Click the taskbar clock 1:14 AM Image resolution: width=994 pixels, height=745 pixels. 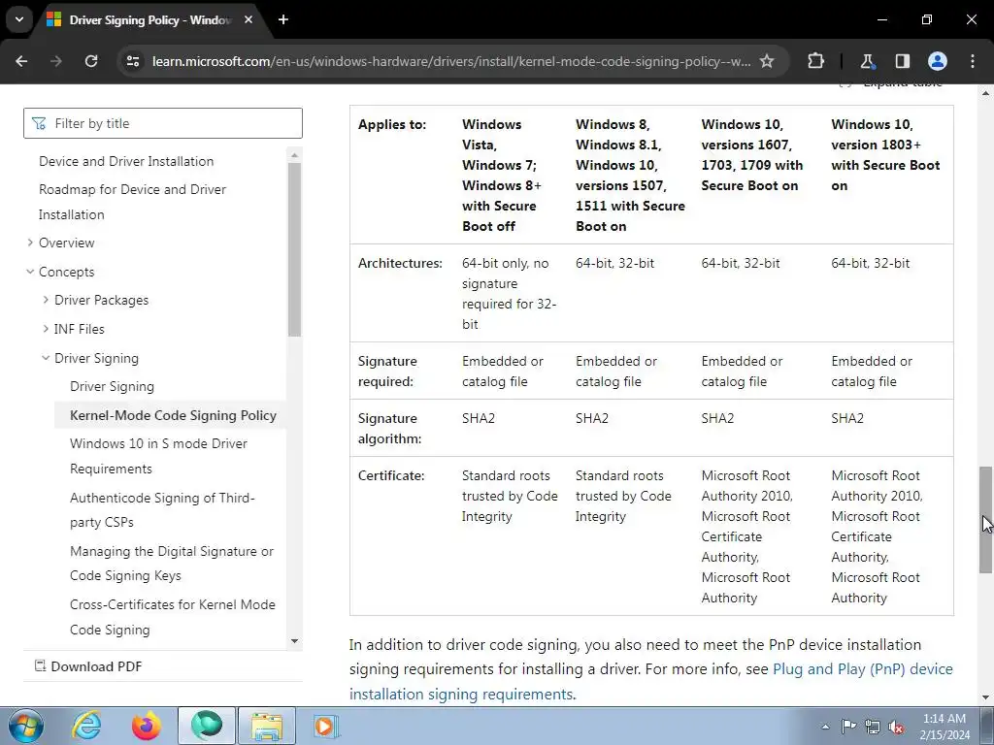pyautogui.click(x=944, y=727)
